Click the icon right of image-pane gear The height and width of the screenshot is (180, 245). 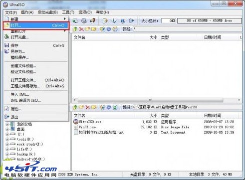(x=115, y=29)
